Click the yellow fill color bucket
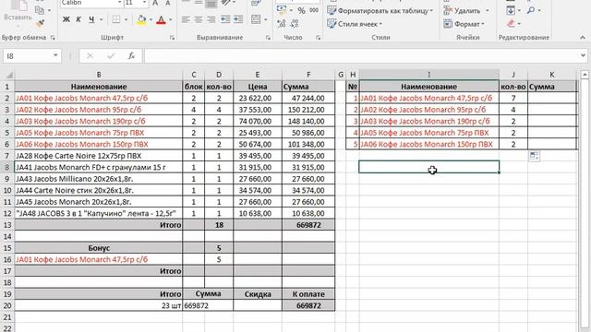 [141, 19]
